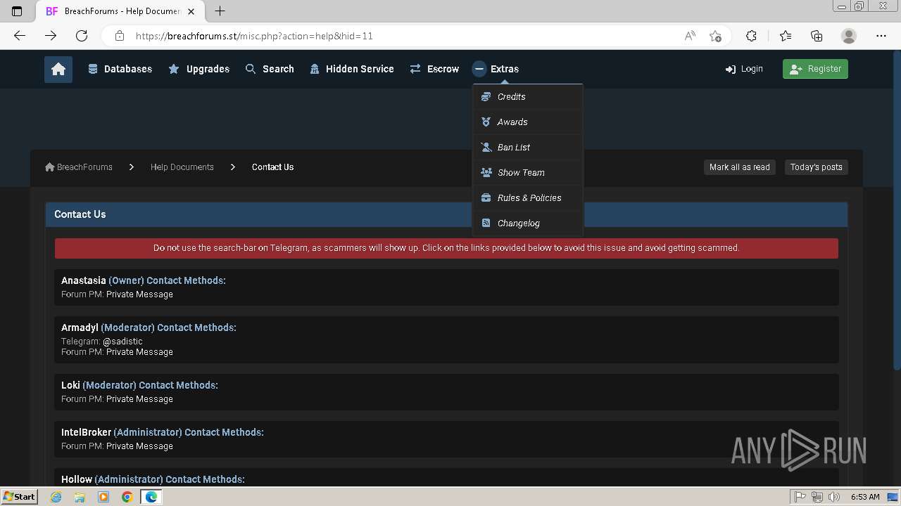Click the Action Center flag tray icon
This screenshot has width=901, height=506.
[x=800, y=497]
